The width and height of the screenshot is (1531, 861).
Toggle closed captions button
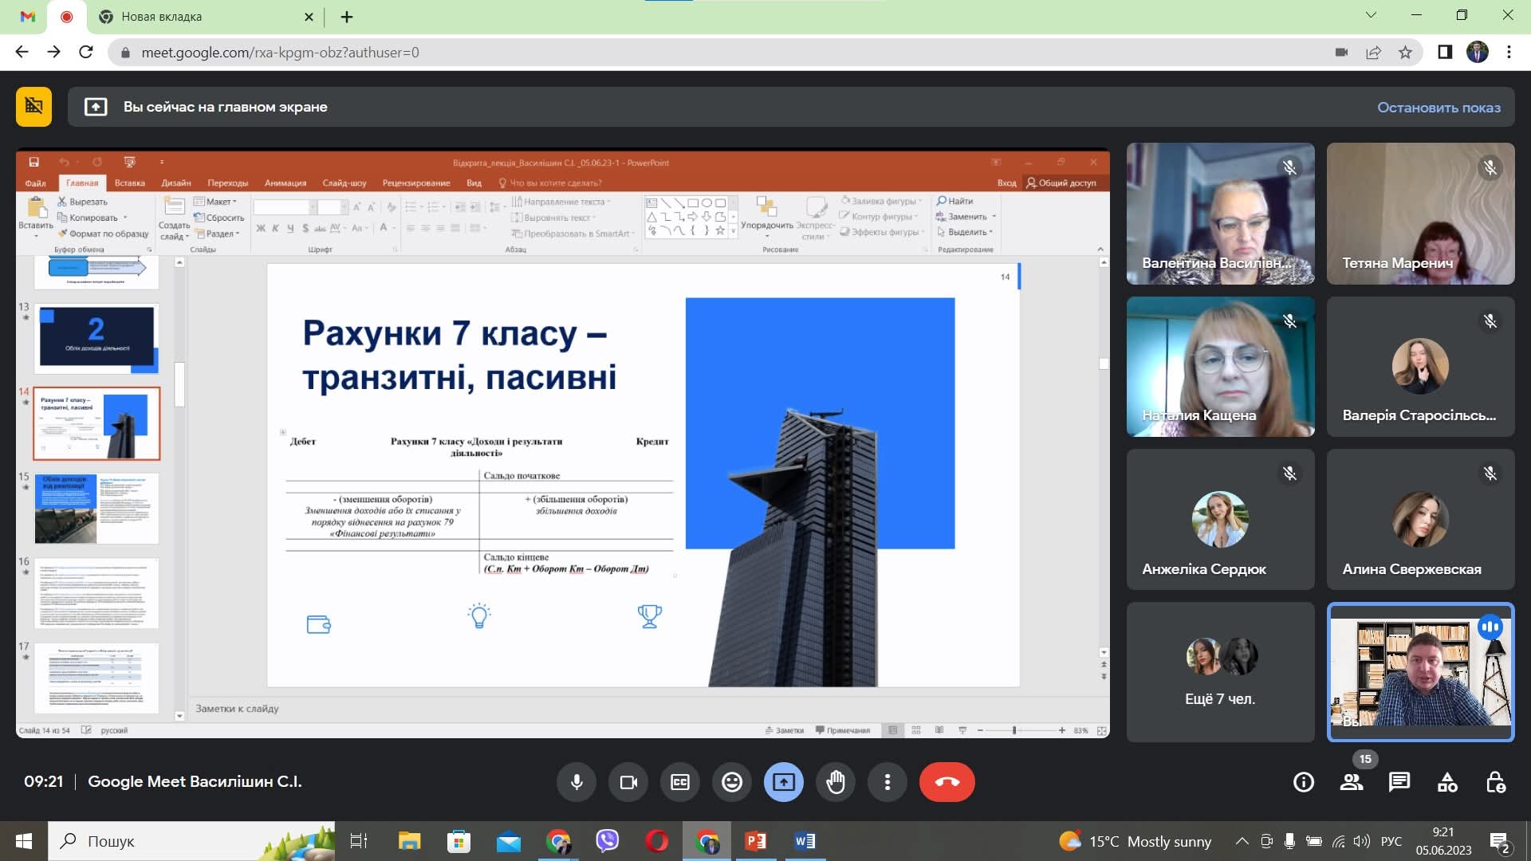coord(680,782)
